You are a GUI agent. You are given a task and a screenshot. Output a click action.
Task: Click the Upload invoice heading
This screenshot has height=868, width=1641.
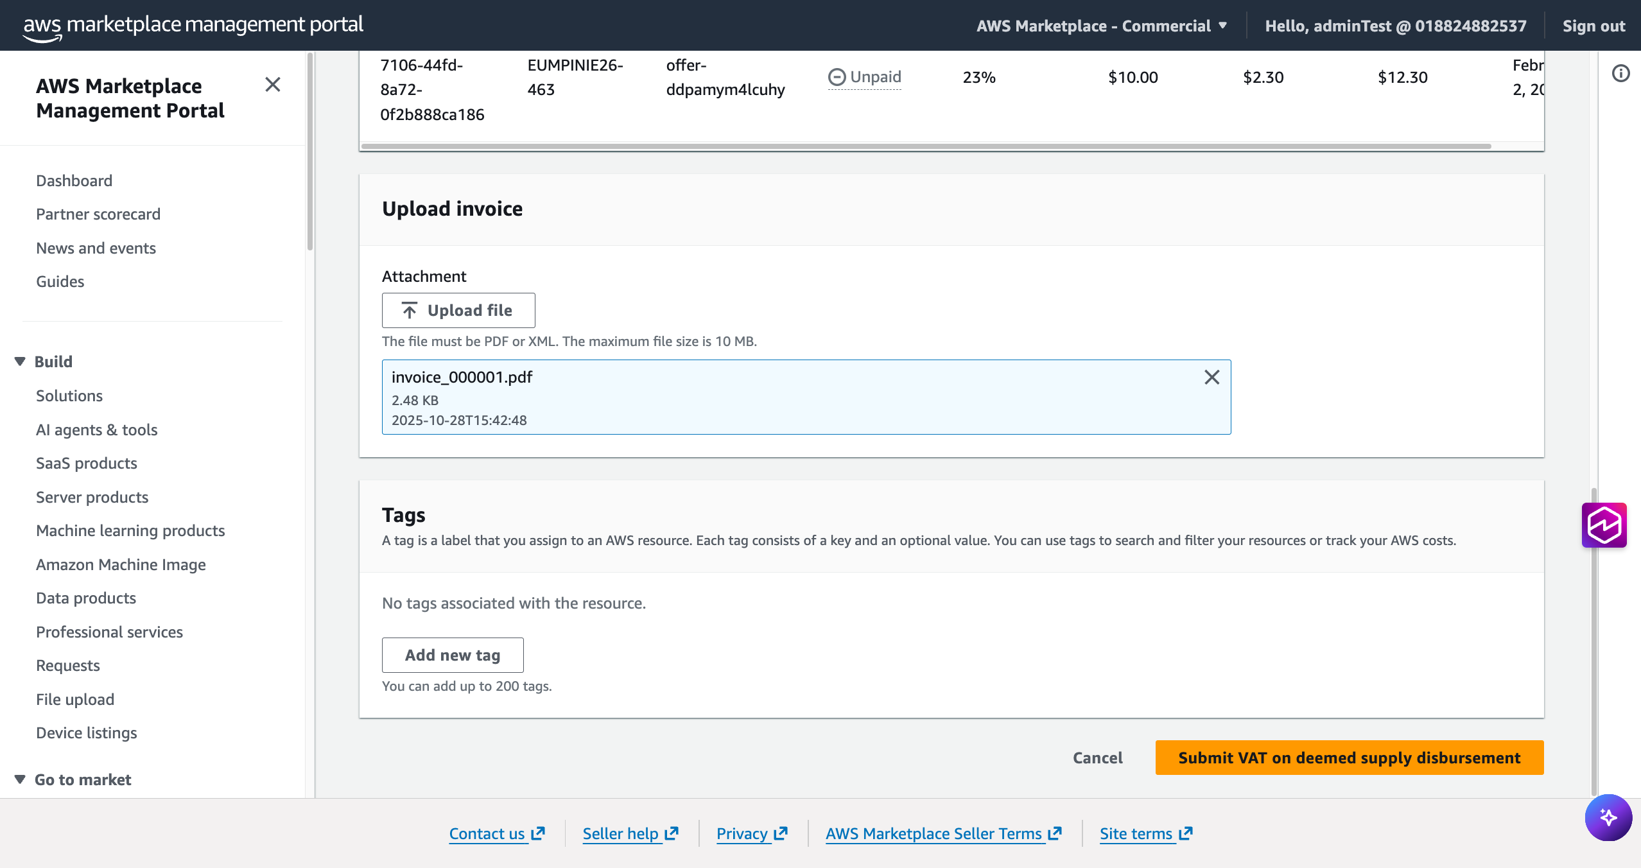(x=453, y=209)
